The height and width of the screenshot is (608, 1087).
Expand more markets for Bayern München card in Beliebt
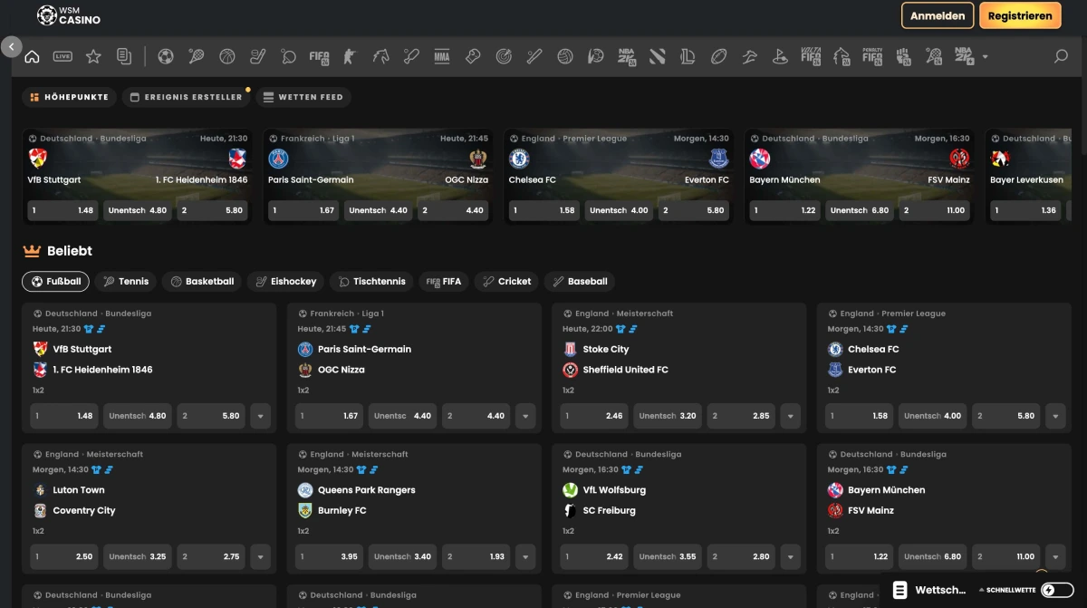pos(1055,556)
